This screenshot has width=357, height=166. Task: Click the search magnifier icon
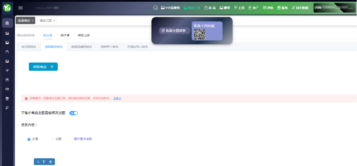tap(155, 8)
